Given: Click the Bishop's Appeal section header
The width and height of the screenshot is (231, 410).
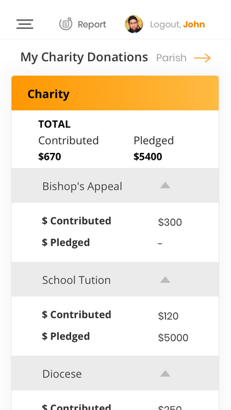Looking at the screenshot, I should point(115,185).
